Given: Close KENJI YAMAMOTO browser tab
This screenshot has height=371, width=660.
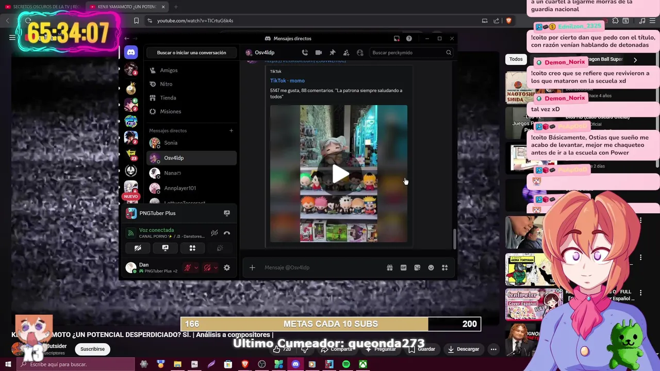Looking at the screenshot, I should (x=163, y=7).
